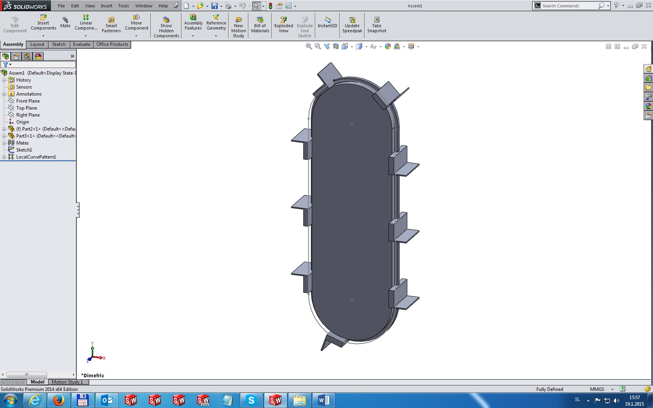Click the Mate tool icon
This screenshot has width=653, height=408.
coord(65,22)
